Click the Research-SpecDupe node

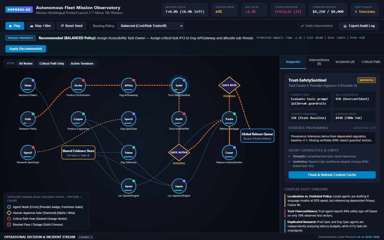(x=28, y=153)
